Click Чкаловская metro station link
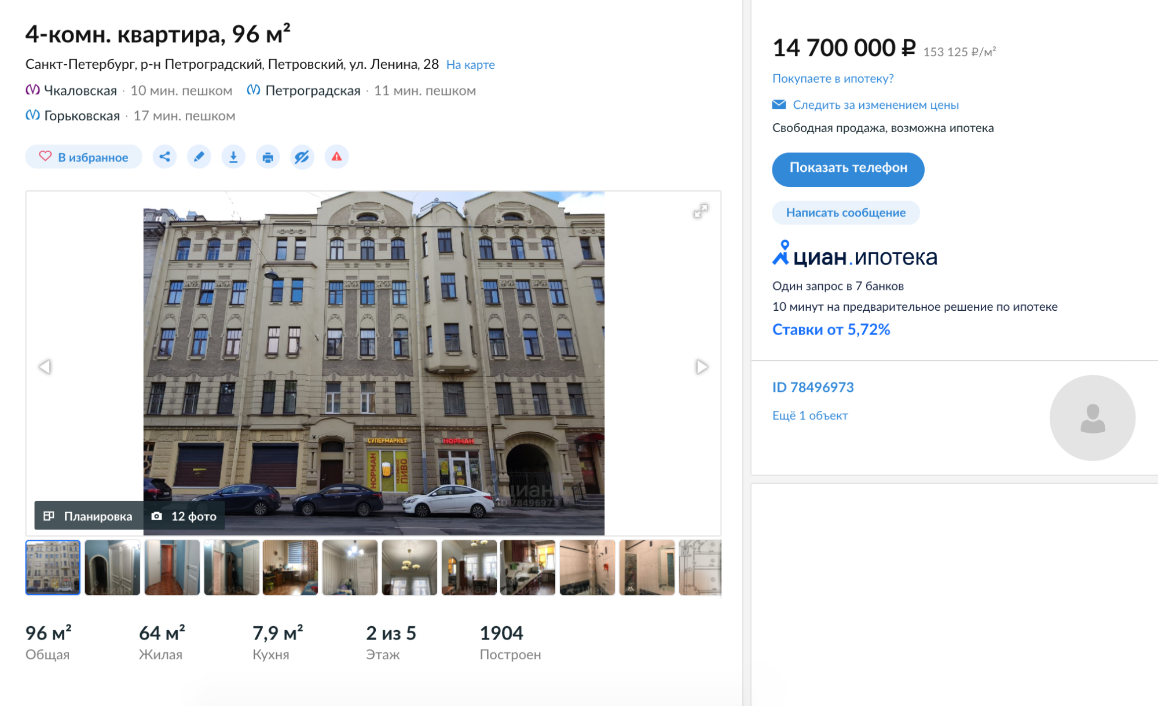This screenshot has width=1158, height=706. (x=80, y=91)
